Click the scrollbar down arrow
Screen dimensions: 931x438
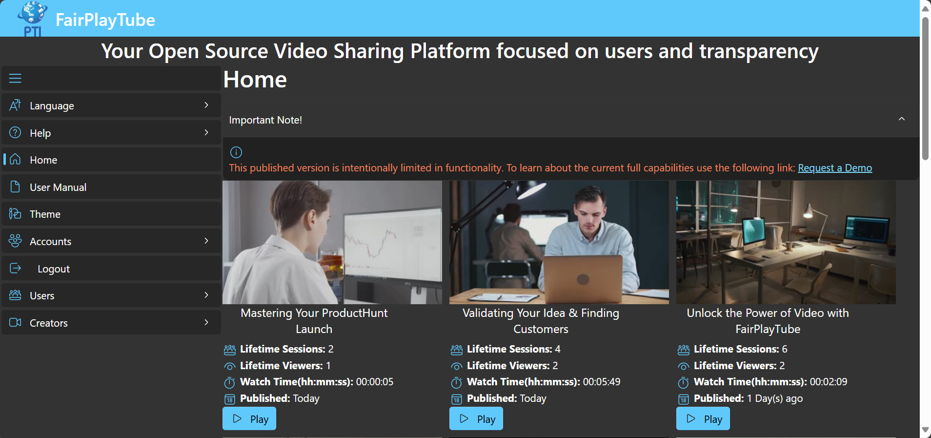tap(925, 430)
